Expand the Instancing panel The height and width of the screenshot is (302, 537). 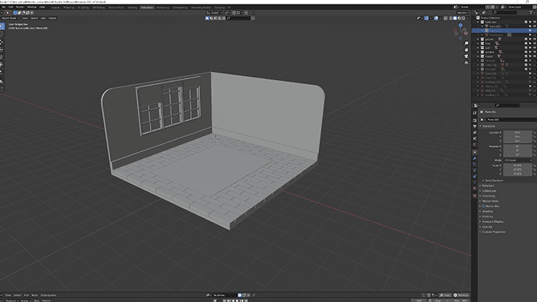click(489, 196)
